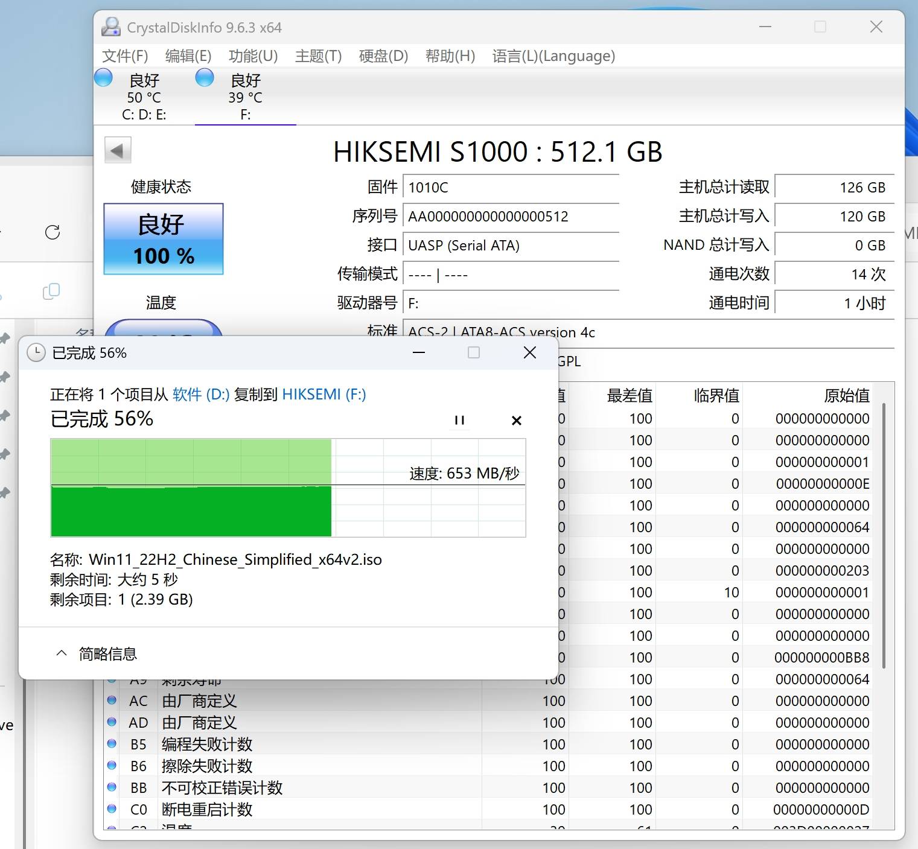Click the CrystalDiskInfo app icon in title bar
This screenshot has height=849, width=918.
111,27
